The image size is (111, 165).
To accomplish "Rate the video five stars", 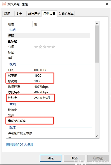I will (x=53, y=47).
